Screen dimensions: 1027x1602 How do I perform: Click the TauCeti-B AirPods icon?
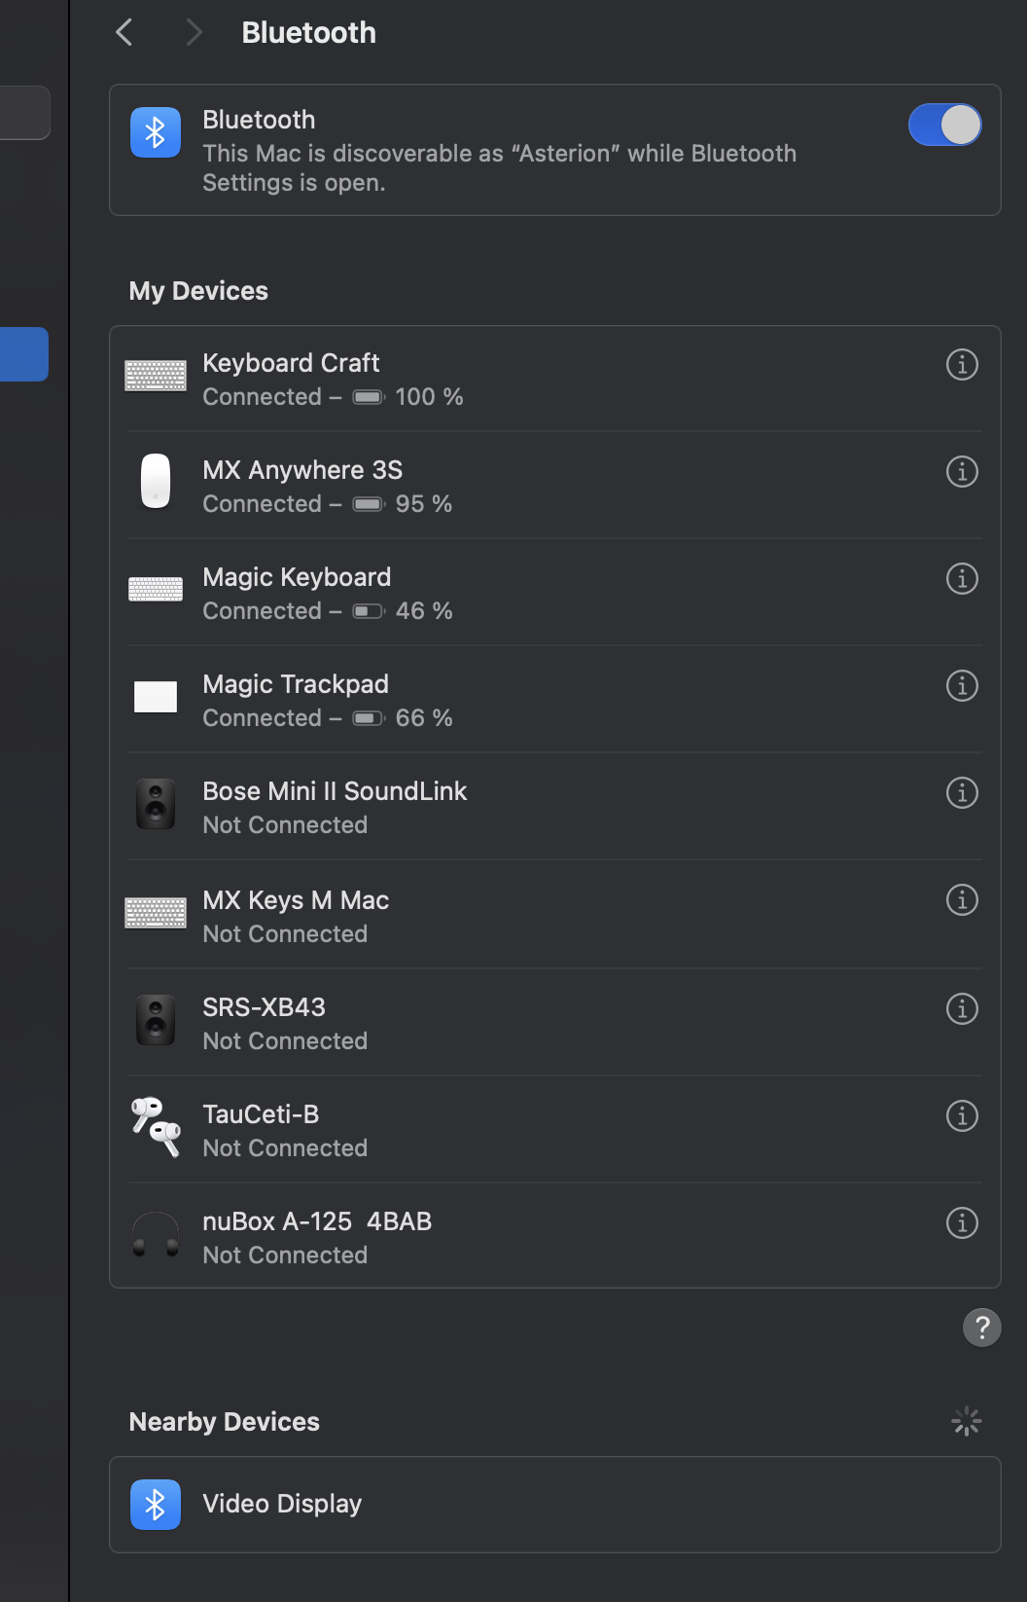point(156,1127)
